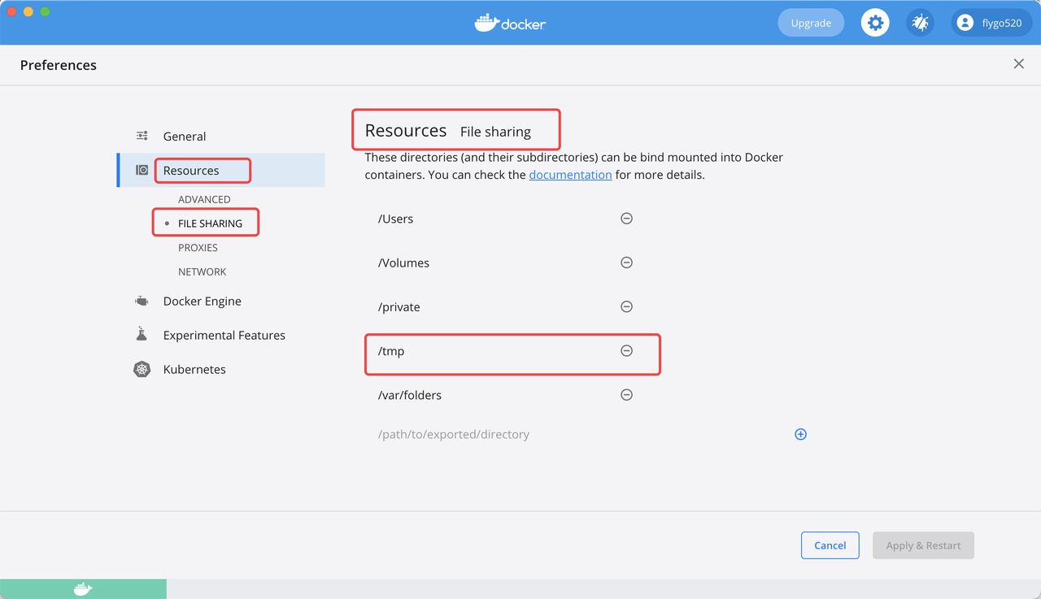This screenshot has width=1041, height=599.
Task: Click the Resources disk icon
Action: (142, 170)
